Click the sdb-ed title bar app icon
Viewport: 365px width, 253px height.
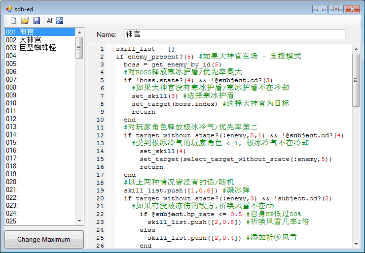pos(8,9)
